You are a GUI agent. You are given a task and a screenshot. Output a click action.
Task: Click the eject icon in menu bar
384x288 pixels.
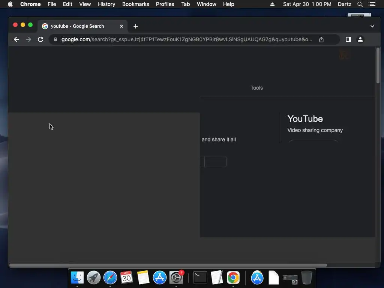coord(272,4)
